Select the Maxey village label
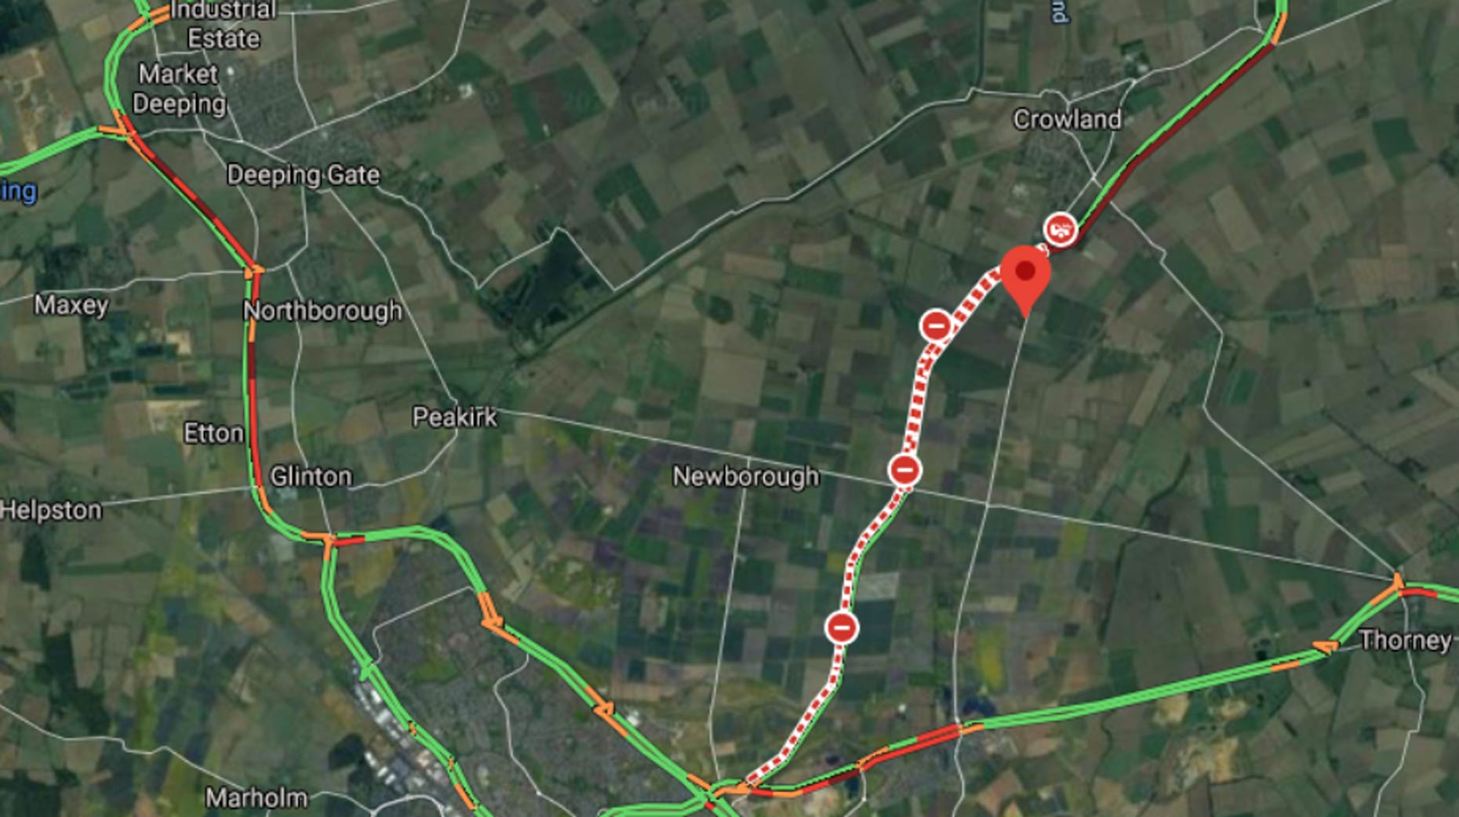This screenshot has height=817, width=1459. pos(71,304)
